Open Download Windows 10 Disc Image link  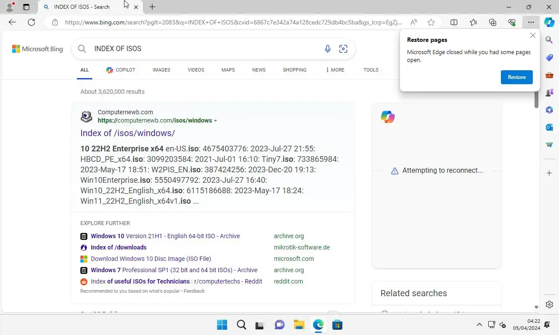[151, 259]
